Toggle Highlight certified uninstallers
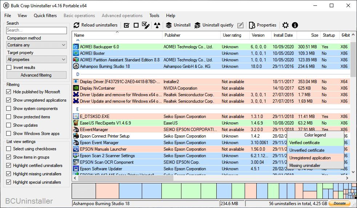 click(x=9, y=166)
